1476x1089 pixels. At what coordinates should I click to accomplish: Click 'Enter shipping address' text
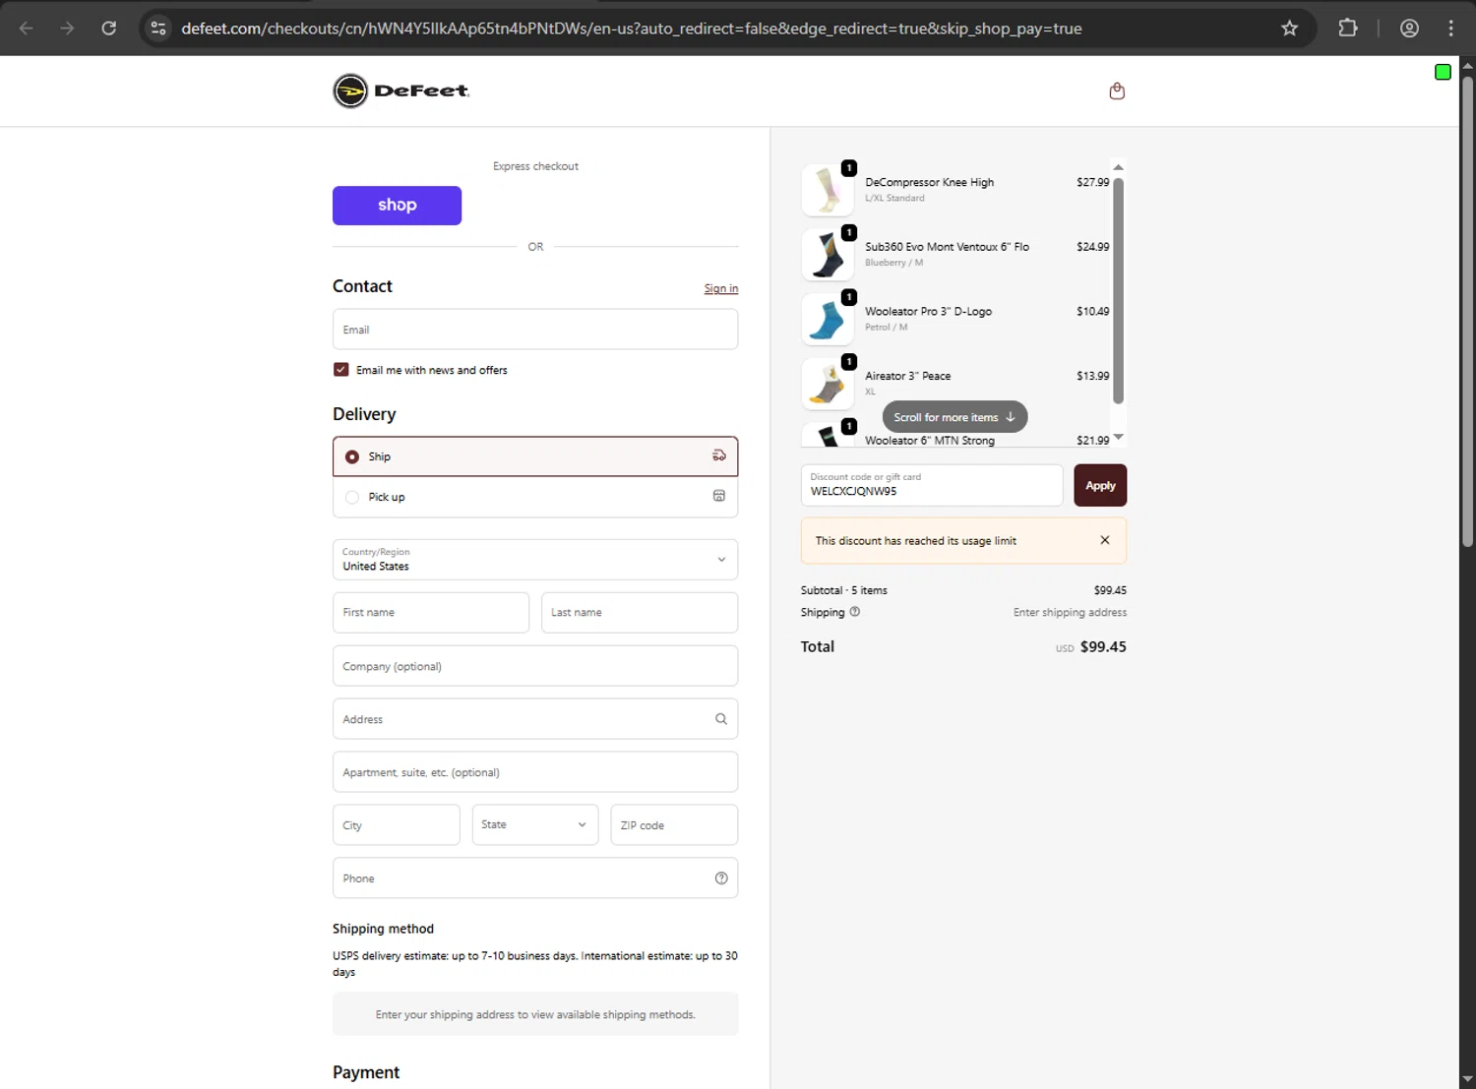(x=1070, y=612)
